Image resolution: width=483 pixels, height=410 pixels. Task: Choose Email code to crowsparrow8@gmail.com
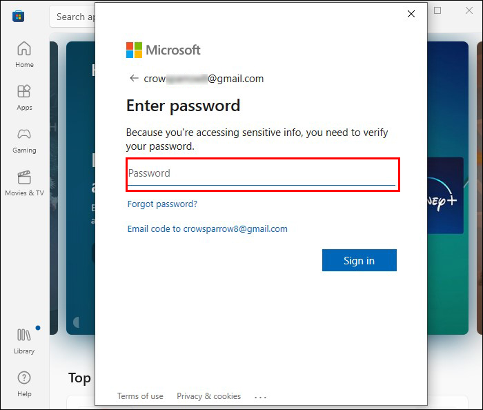tap(207, 229)
